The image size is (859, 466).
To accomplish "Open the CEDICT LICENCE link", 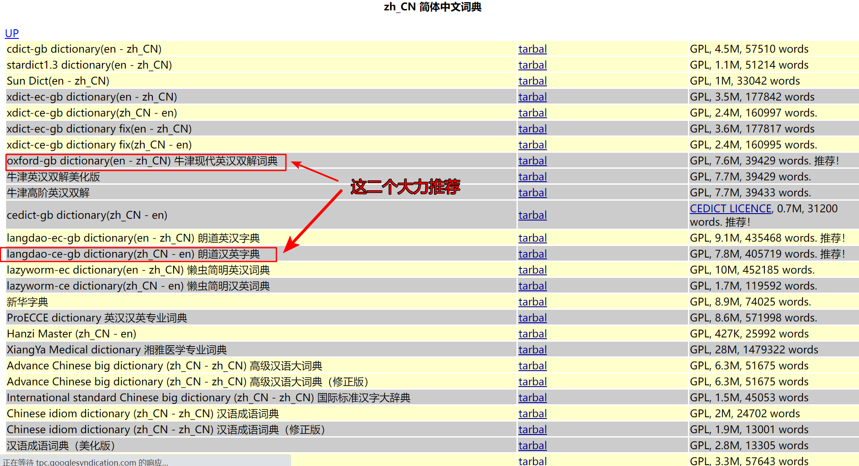I will point(730,209).
